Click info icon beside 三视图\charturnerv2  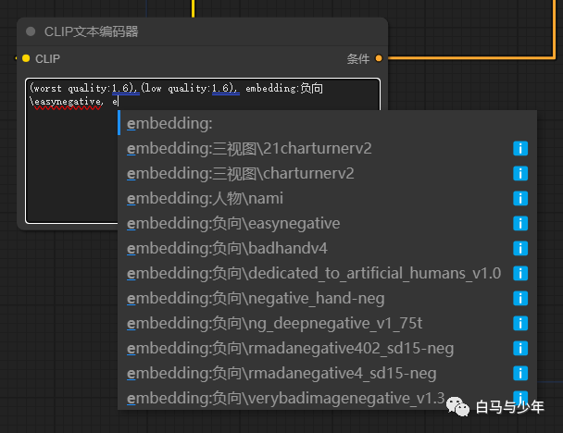(520, 173)
